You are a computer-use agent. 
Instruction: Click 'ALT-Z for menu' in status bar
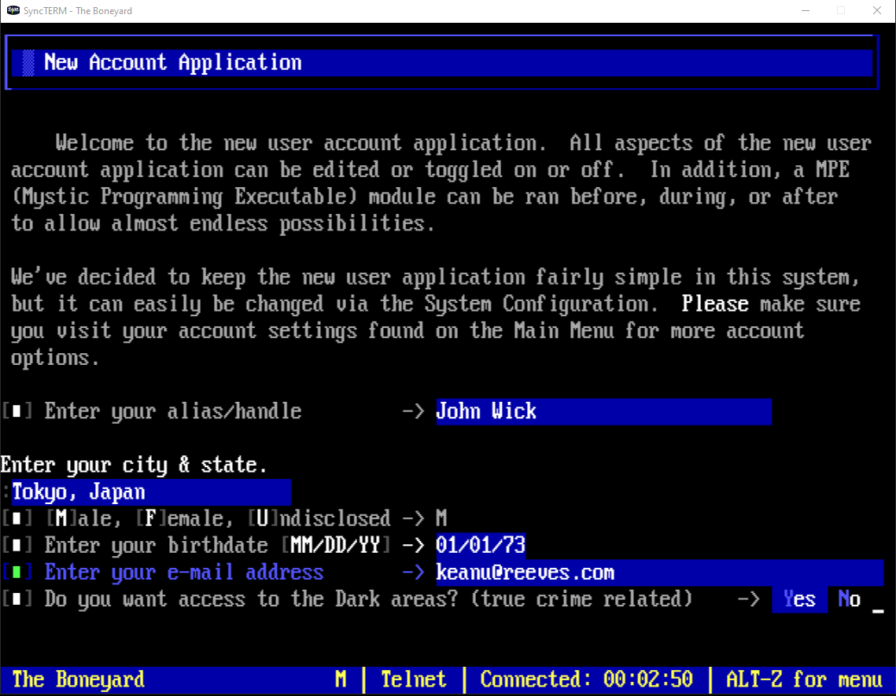[x=804, y=680]
